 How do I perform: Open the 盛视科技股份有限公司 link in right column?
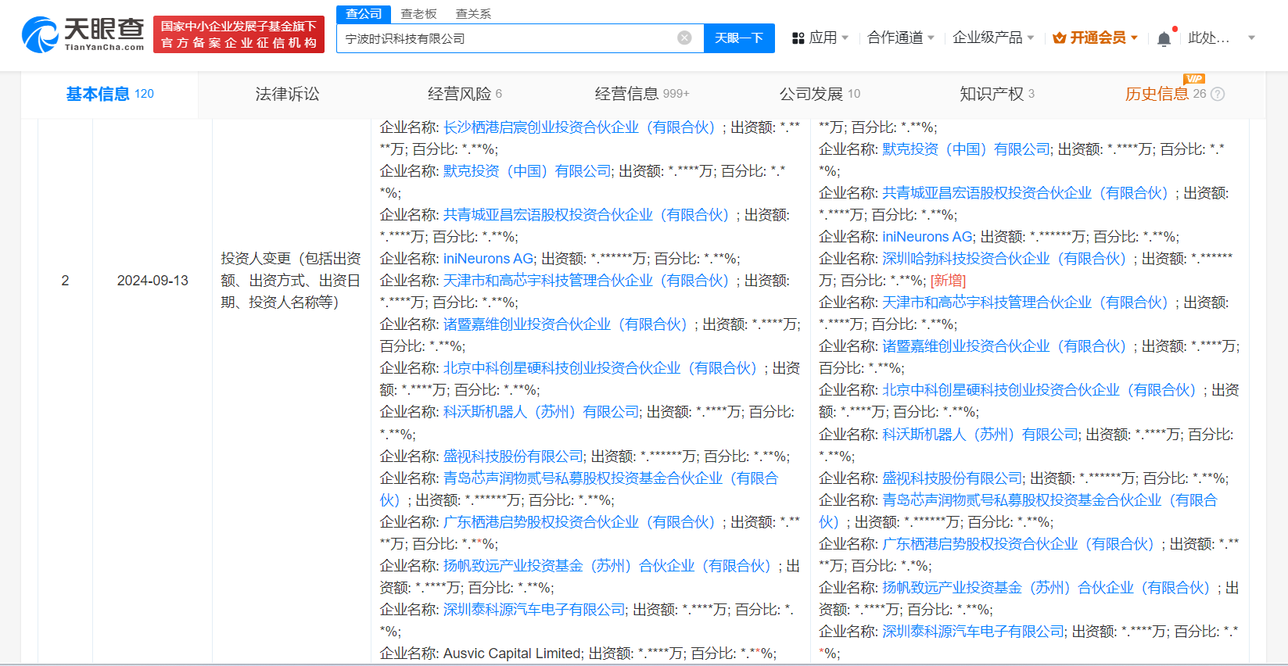coord(952,478)
